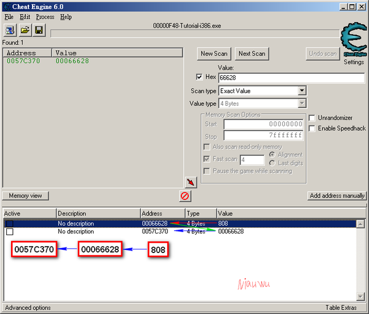Click No description of the 0057C370 row
The height and width of the screenshot is (314, 369).
point(76,231)
